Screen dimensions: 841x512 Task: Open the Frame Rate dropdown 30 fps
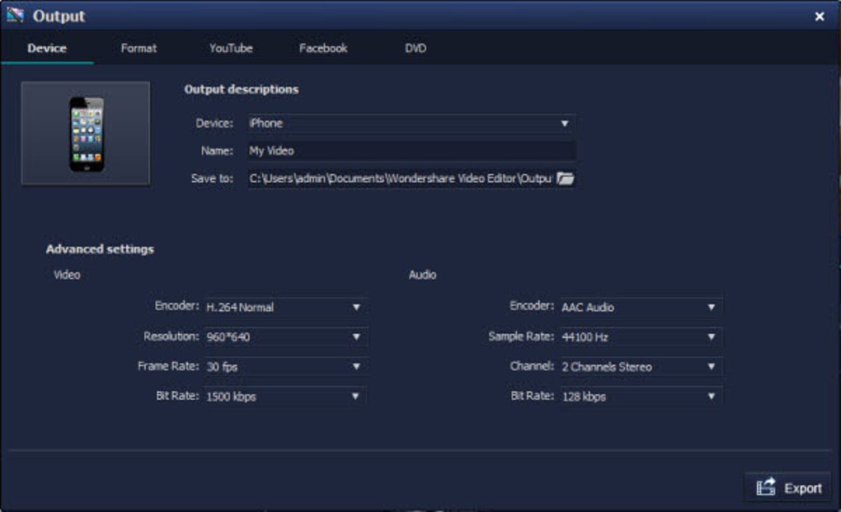click(286, 367)
